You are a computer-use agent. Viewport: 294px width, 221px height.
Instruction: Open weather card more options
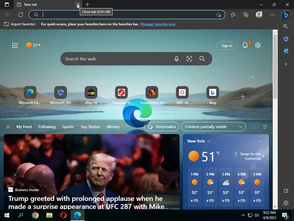click(260, 141)
